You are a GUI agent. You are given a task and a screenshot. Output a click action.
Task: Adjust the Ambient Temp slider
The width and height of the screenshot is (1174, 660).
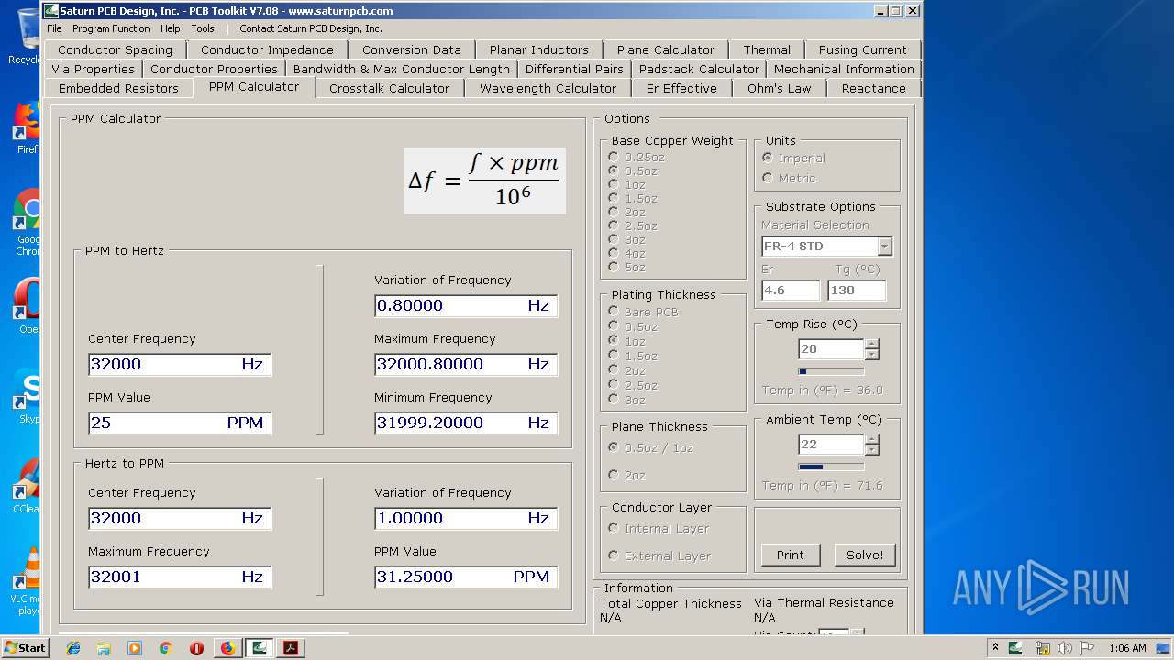[831, 467]
